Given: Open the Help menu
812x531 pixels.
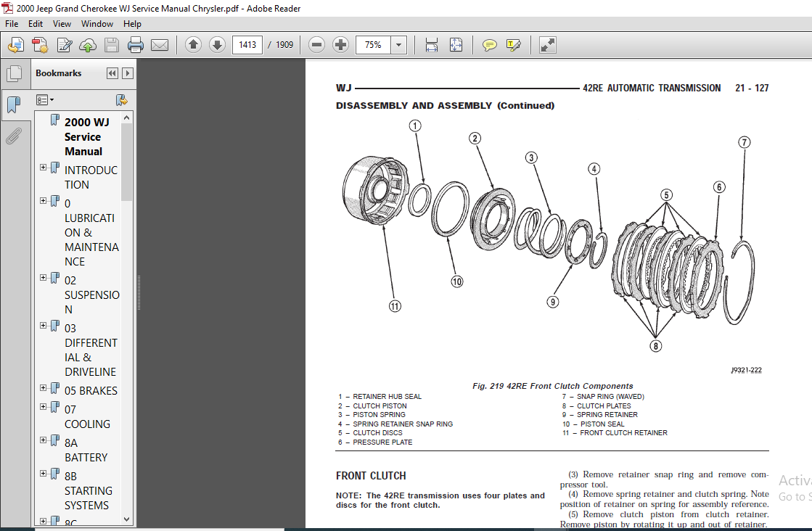Looking at the screenshot, I should coord(132,24).
